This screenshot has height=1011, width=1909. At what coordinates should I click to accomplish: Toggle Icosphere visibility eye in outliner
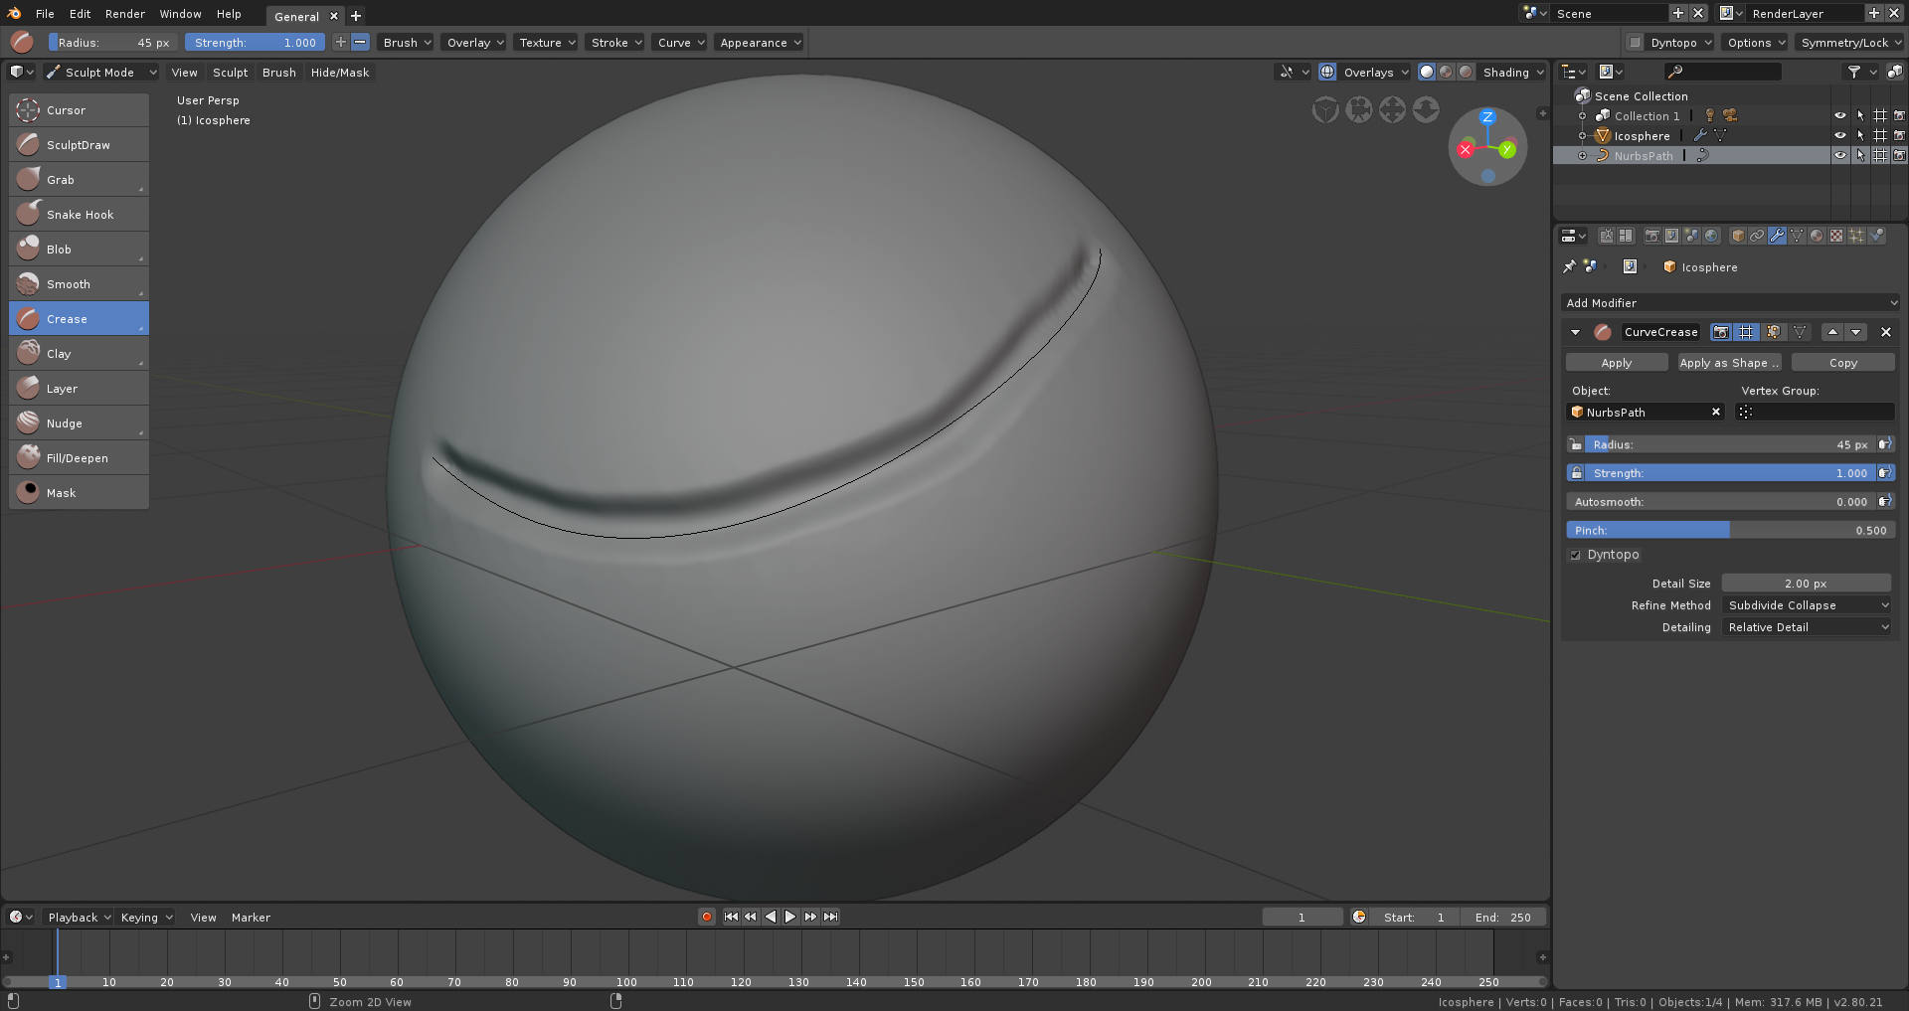pos(1839,135)
